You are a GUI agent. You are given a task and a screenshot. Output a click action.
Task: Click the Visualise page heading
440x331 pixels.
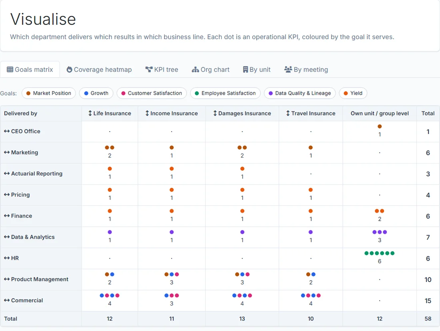point(43,19)
